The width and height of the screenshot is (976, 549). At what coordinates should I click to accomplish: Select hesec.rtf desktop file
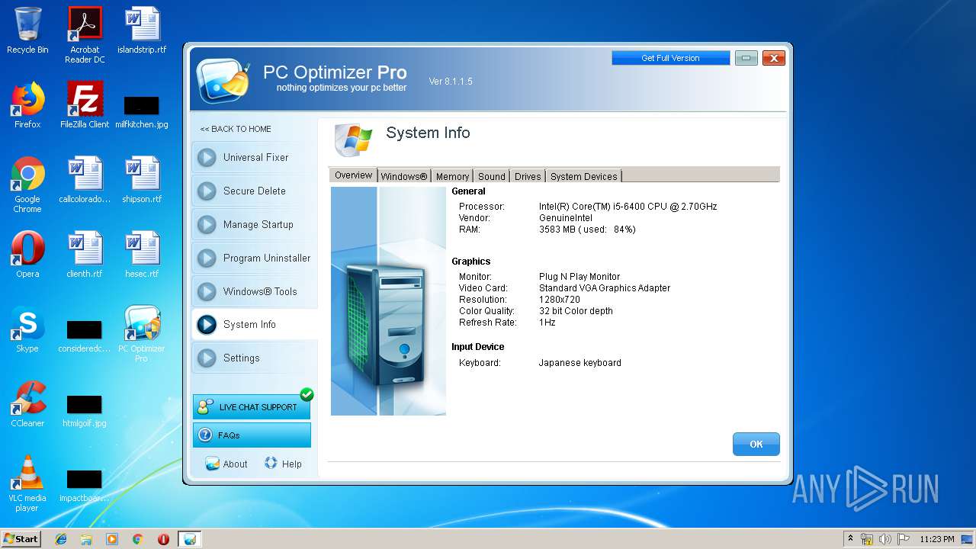[x=142, y=255]
